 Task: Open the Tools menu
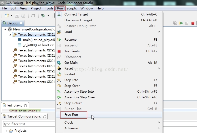[x=49, y=8]
